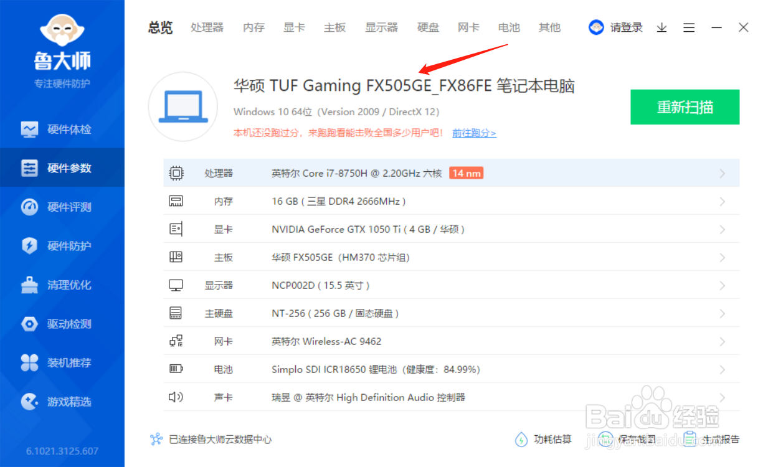
Task: Click the cloud data center connection icon
Action: pos(156,440)
